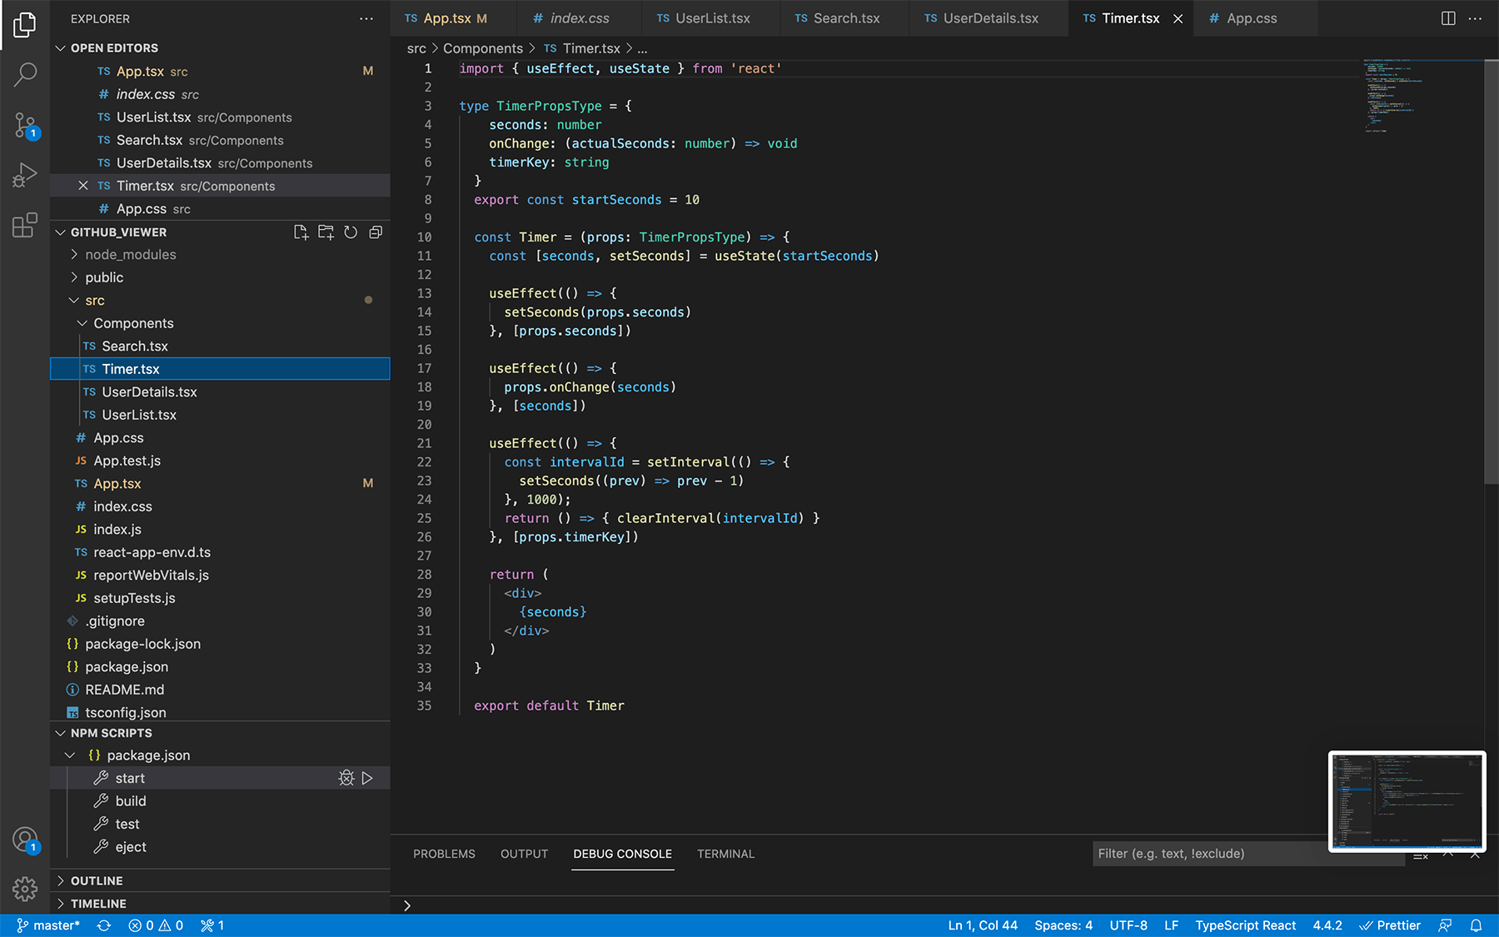Collapse the NPM Scripts section
Screen dimensions: 1499x937
point(60,733)
